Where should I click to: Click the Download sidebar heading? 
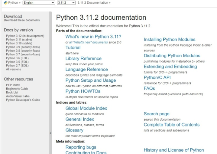tap(13, 16)
